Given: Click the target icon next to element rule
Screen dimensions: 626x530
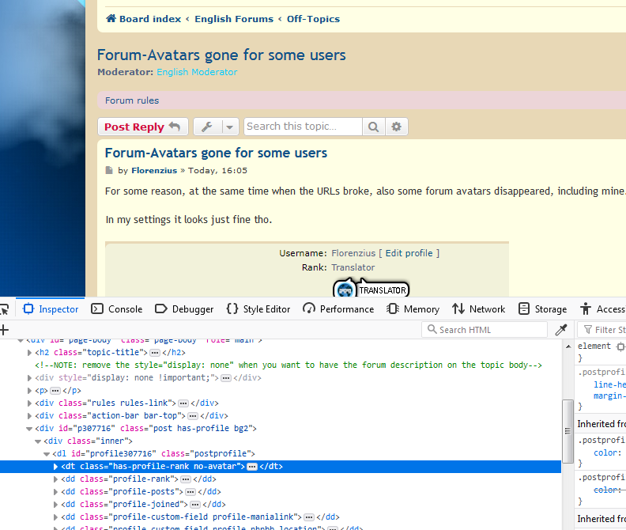Looking at the screenshot, I should coord(620,346).
